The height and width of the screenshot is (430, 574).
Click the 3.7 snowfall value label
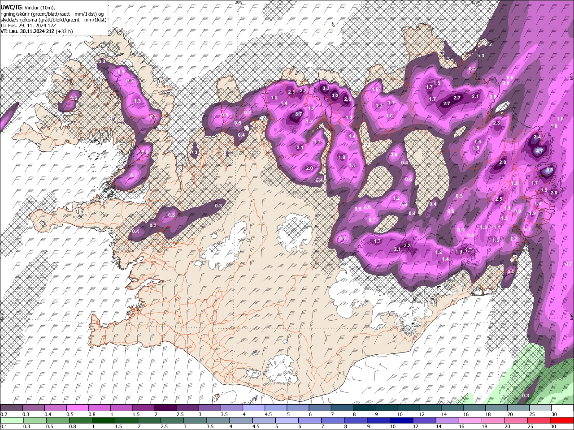[x=298, y=114]
